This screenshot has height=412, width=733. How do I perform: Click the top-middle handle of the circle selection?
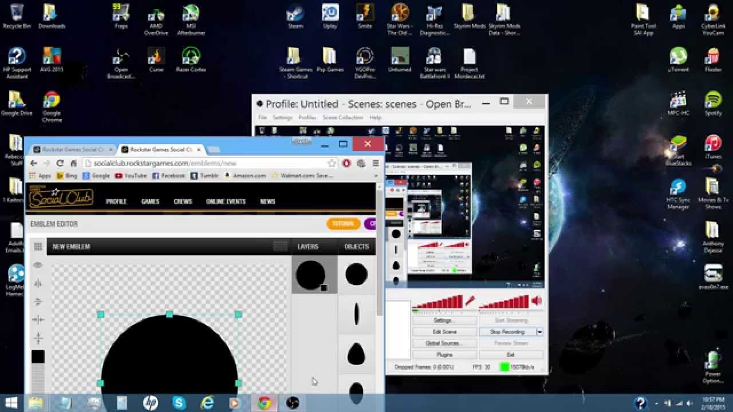170,314
